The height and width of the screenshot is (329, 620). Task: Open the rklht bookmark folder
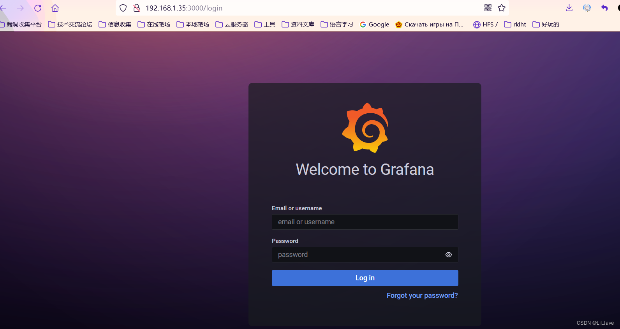tap(515, 24)
